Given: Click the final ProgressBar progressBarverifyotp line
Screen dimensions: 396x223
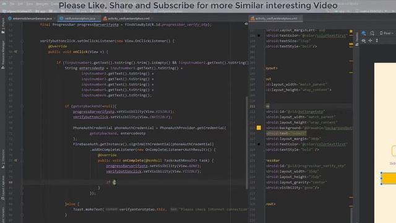Looking at the screenshot, I should (126, 25).
